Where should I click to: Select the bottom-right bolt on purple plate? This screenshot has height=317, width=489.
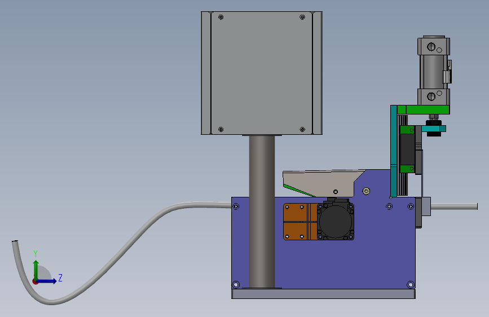point(411,284)
